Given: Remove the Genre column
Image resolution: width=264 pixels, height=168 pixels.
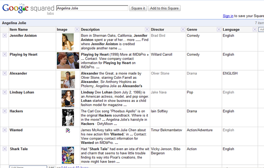Looking at the screenshot, I should point(219,29).
